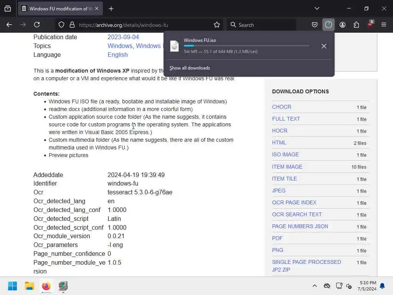
Task: Download the PAGE NUMBERS JSON file
Action: click(x=300, y=226)
